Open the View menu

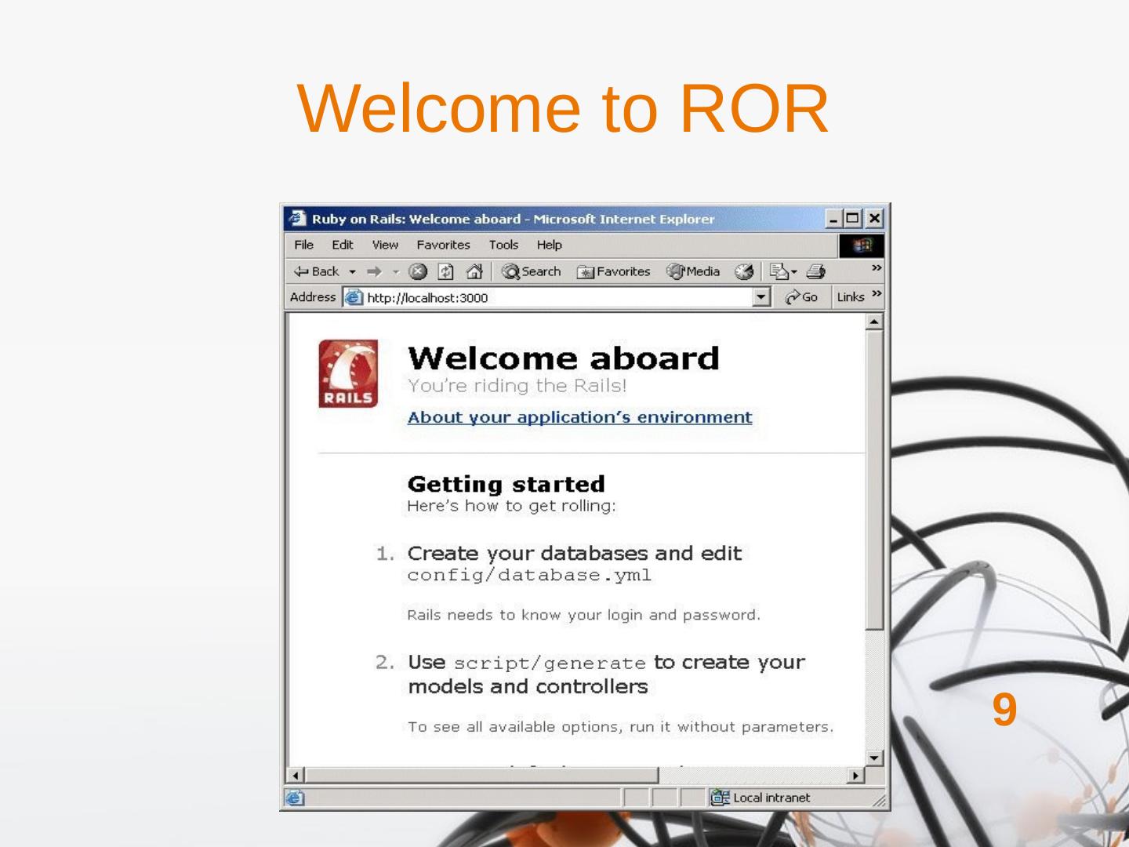point(385,245)
